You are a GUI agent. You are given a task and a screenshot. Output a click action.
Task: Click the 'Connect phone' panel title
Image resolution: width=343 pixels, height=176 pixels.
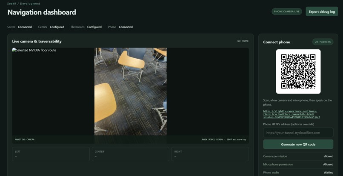click(277, 42)
